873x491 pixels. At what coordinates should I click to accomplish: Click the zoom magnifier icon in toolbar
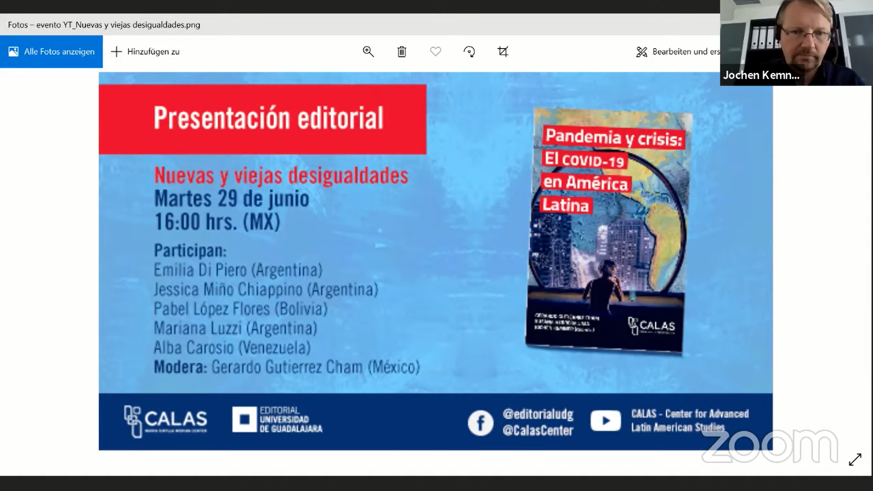click(x=368, y=52)
